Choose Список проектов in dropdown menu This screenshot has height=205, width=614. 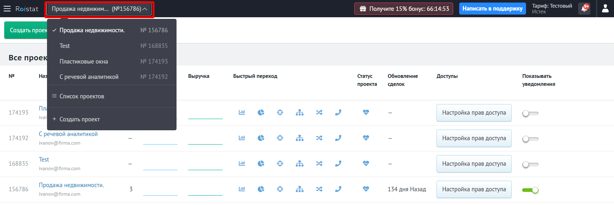click(x=82, y=96)
